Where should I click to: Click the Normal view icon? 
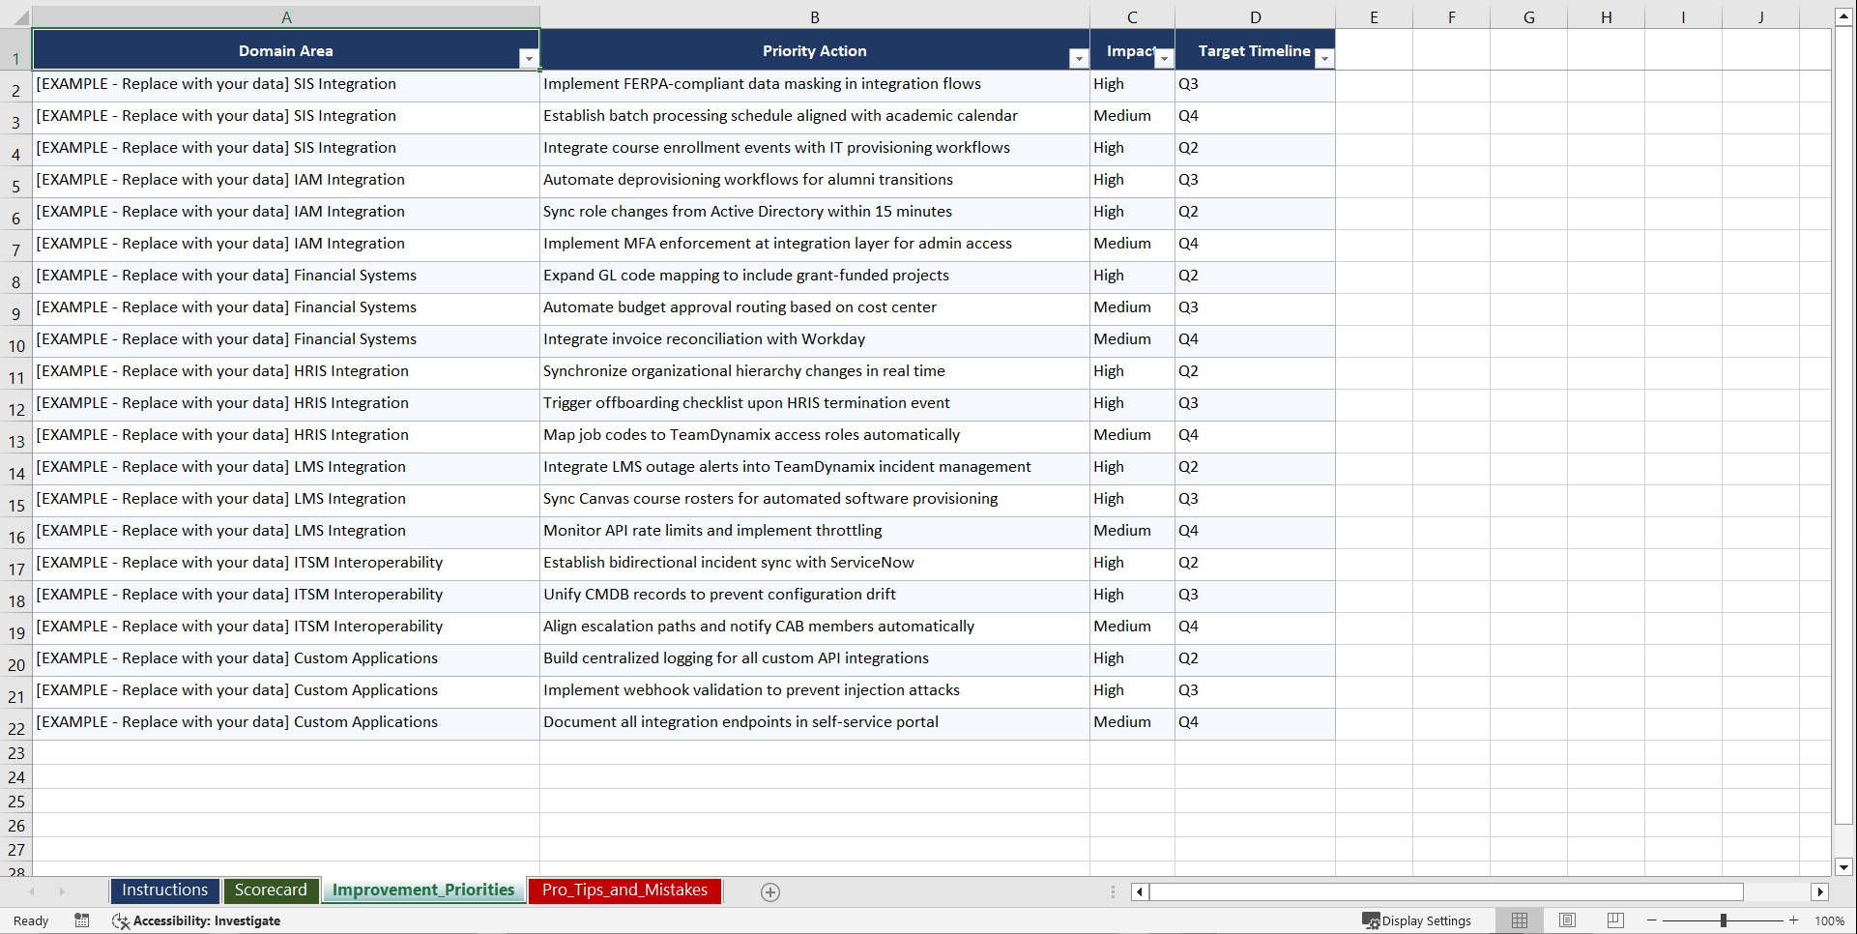click(1519, 919)
